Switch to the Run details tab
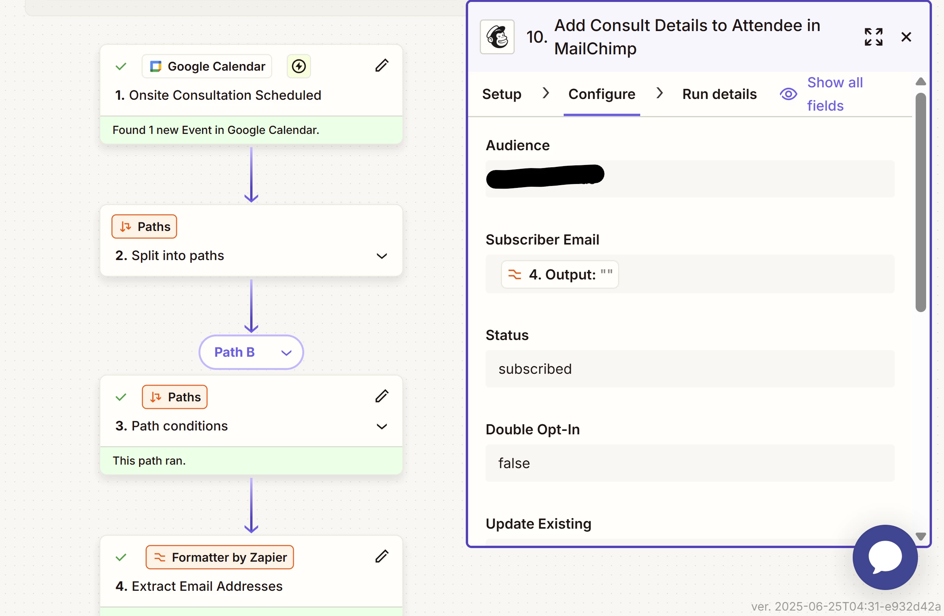This screenshot has height=616, width=944. 719,94
